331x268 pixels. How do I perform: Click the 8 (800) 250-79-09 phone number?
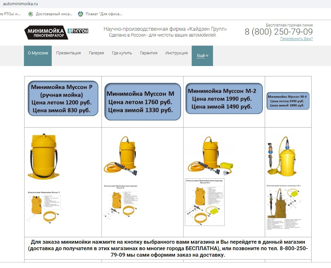point(279,32)
